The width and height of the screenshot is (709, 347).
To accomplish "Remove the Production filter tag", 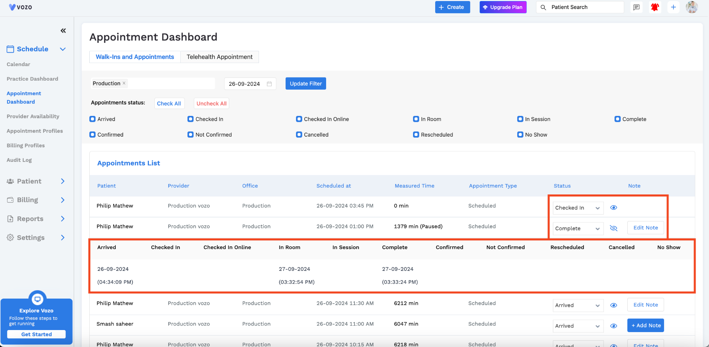I will click(124, 83).
